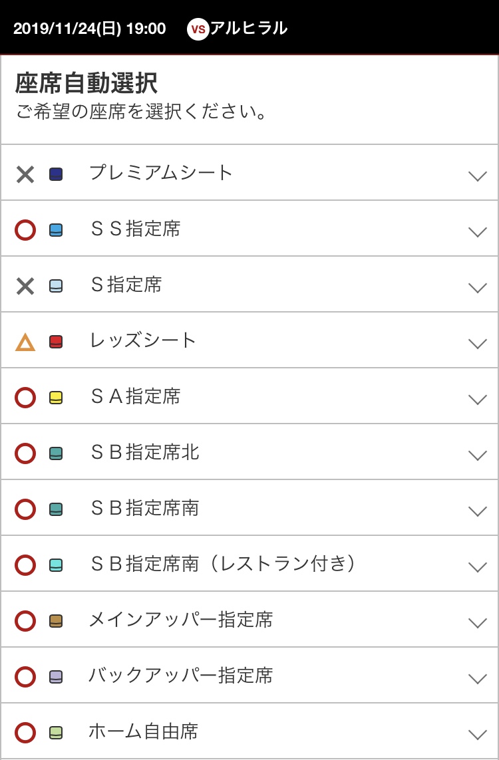Expand the メインアッパー指定席 chevron
This screenshot has height=760, width=499.
tap(477, 622)
